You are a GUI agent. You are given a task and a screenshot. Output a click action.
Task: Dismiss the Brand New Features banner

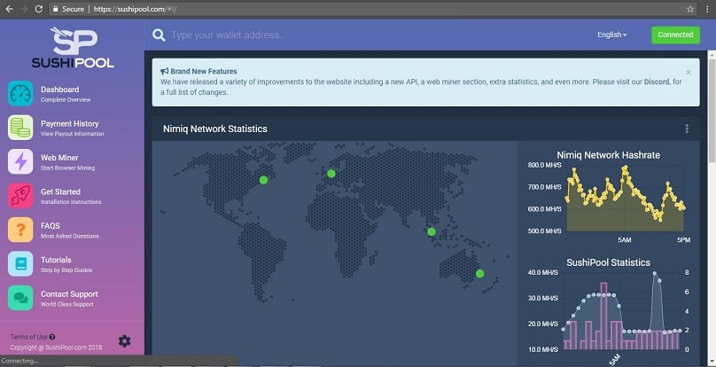pyautogui.click(x=689, y=72)
